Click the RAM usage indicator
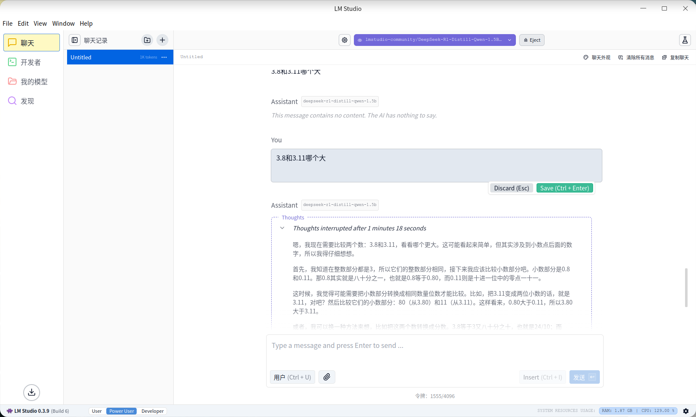 pos(617,411)
